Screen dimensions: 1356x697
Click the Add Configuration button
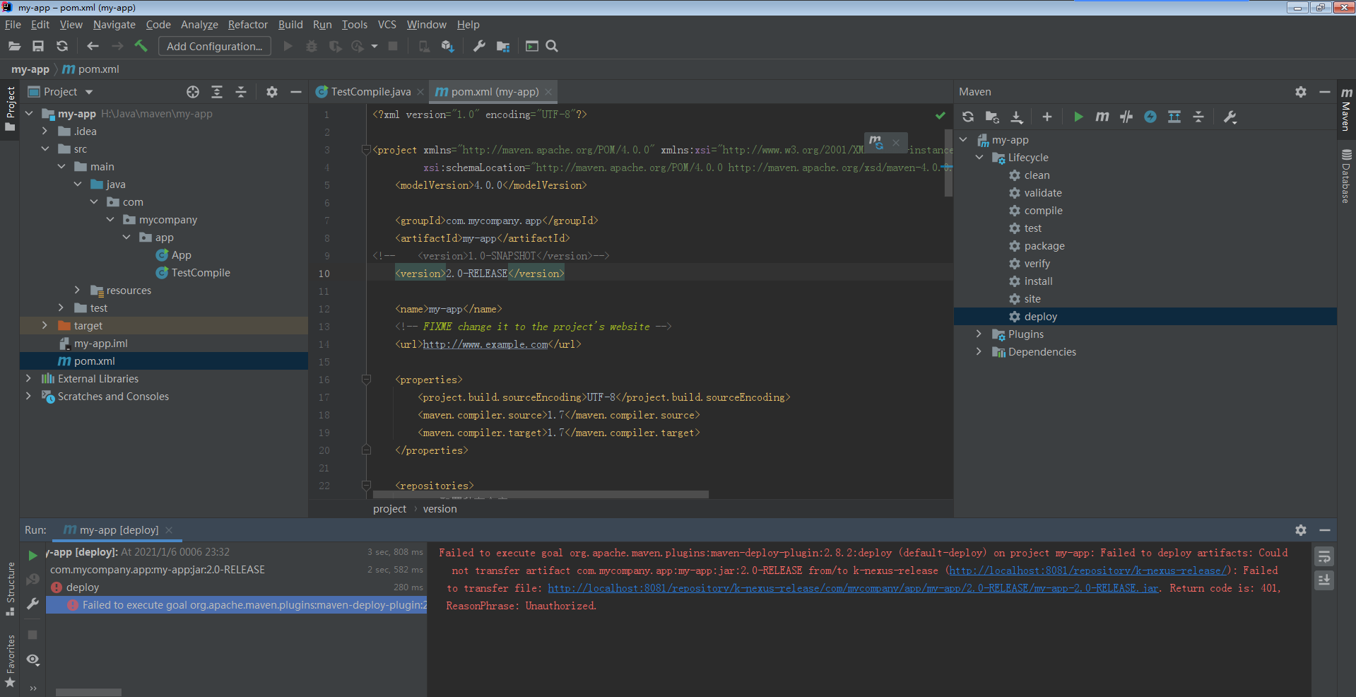214,47
